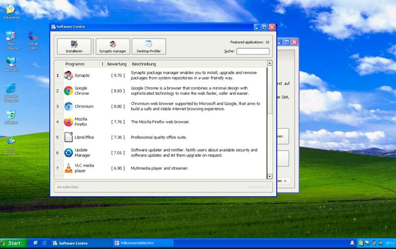Sort by the Bewertung column header
This screenshot has height=249, width=396.
coord(117,64)
